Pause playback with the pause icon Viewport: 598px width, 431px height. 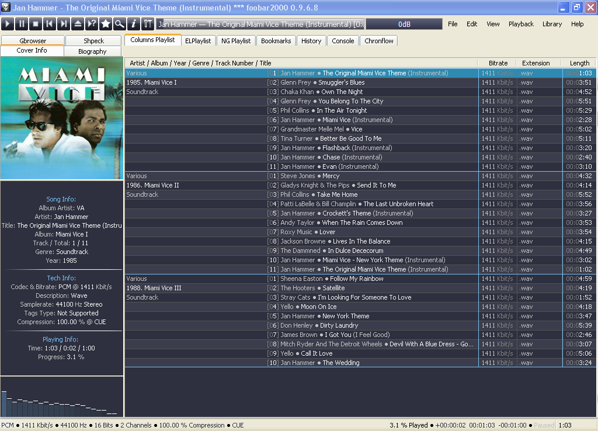22,24
